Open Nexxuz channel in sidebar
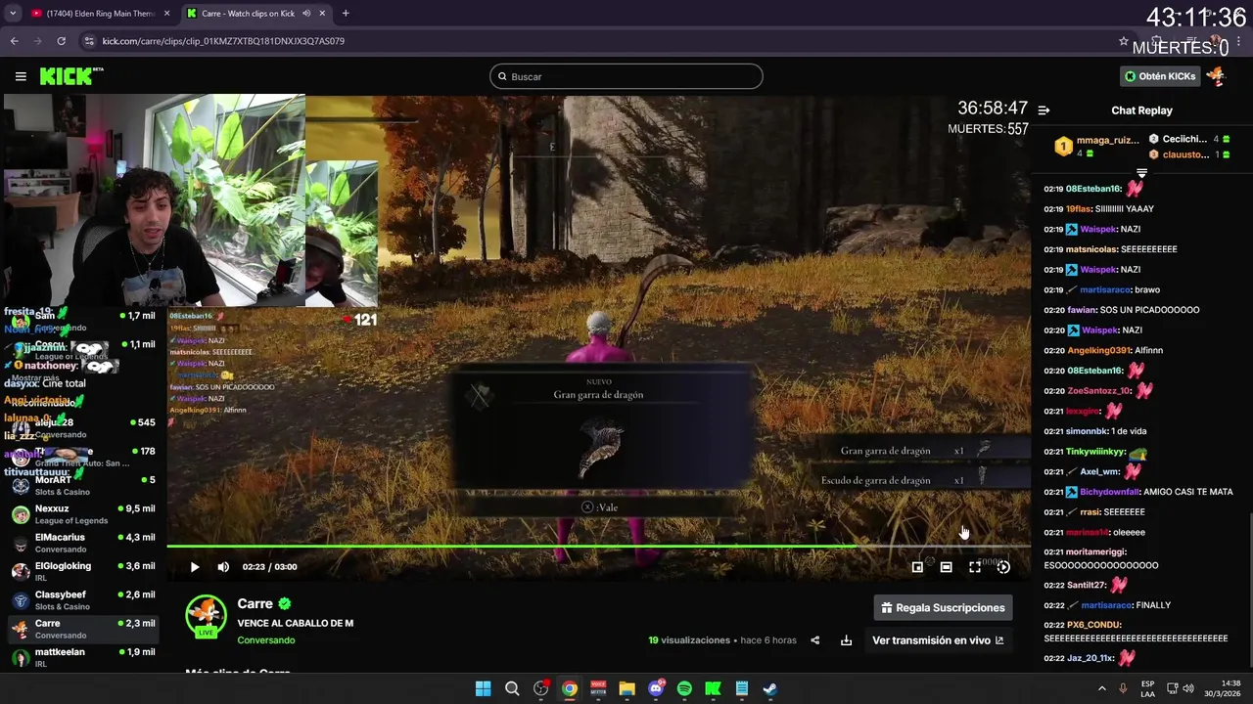Screen dimensions: 1253x704 pyautogui.click(x=83, y=514)
